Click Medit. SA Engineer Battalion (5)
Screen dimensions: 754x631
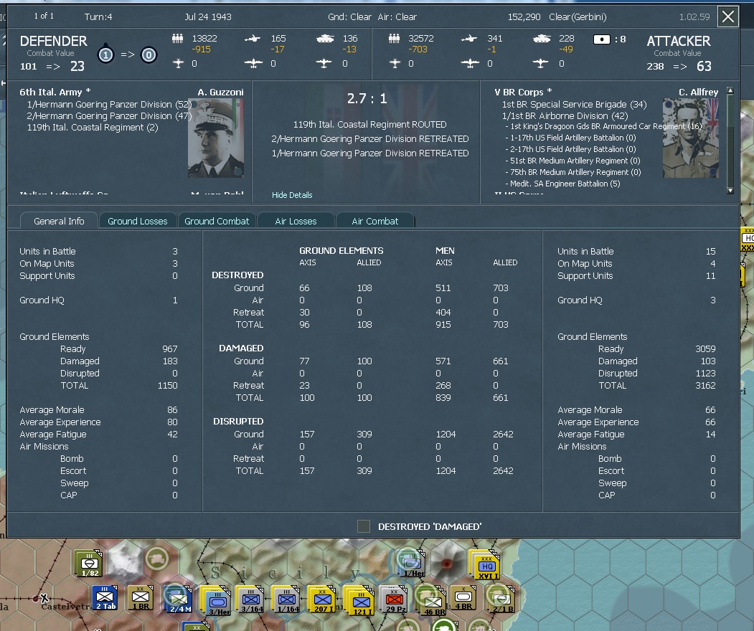click(x=562, y=184)
